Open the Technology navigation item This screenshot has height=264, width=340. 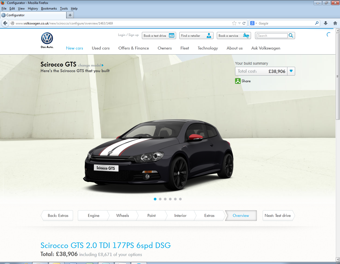[208, 48]
